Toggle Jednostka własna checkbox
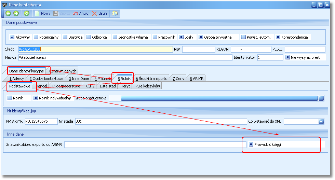335x180 pixels. [x=115, y=37]
